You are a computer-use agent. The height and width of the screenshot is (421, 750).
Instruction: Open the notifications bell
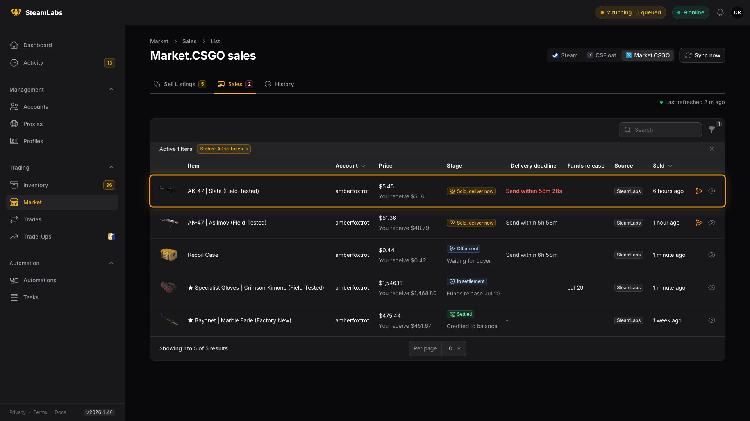(720, 12)
